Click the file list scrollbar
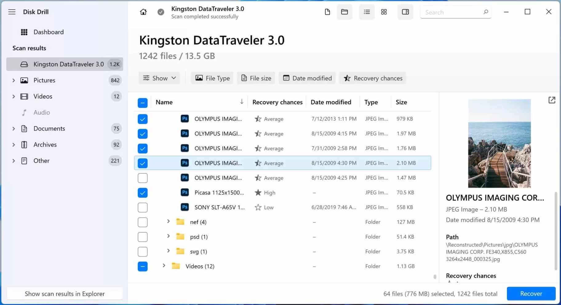 tap(435, 276)
